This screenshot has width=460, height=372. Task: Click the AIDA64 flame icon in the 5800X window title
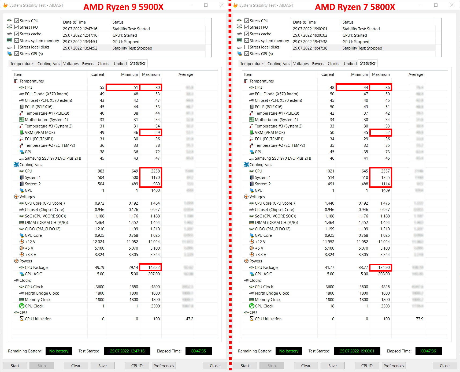235,5
